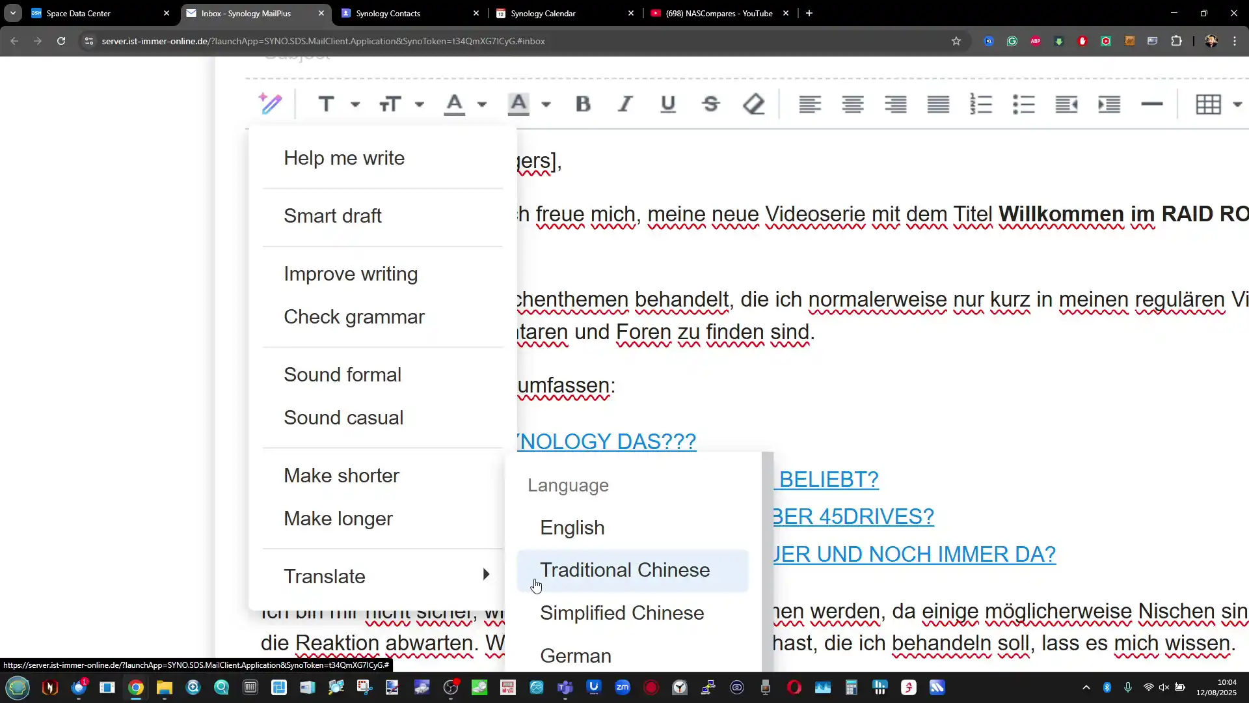Toggle strikethrough formatting
The height and width of the screenshot is (703, 1249).
(x=711, y=104)
